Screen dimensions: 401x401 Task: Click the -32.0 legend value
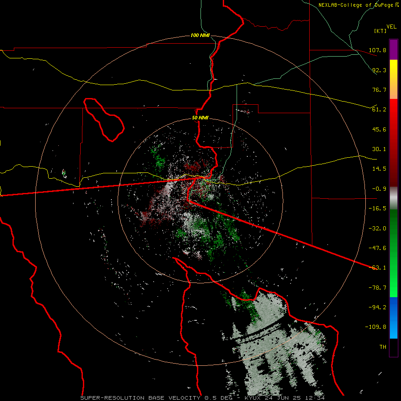point(377,229)
